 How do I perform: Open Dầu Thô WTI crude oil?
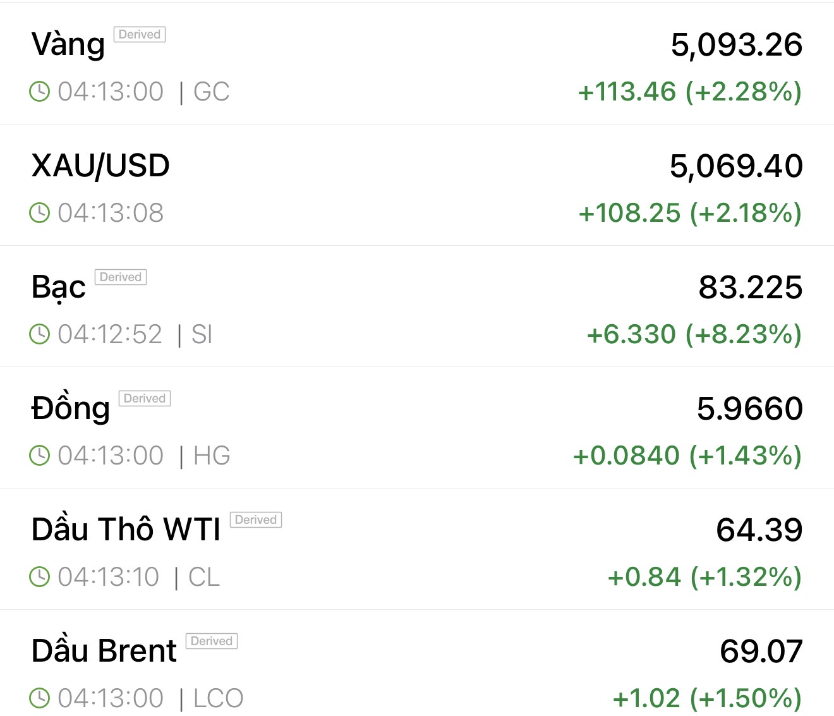tap(126, 530)
